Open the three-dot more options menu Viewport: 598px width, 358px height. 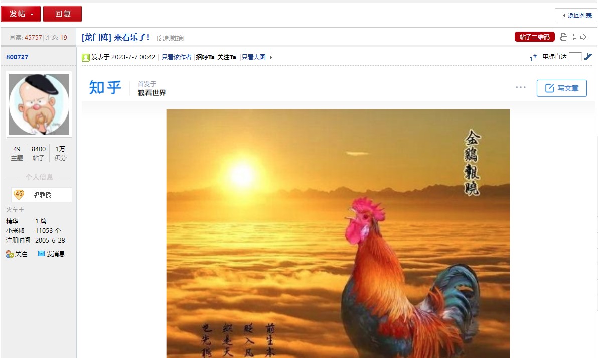pyautogui.click(x=521, y=87)
